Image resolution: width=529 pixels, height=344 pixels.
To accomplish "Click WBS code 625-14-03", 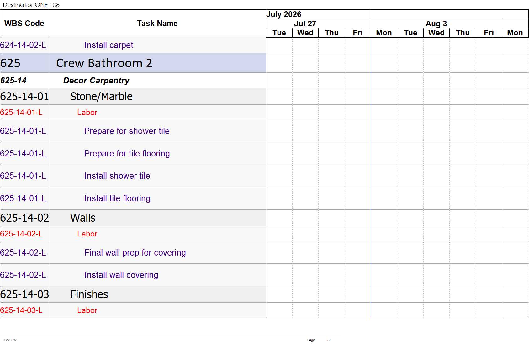I will click(x=24, y=294).
